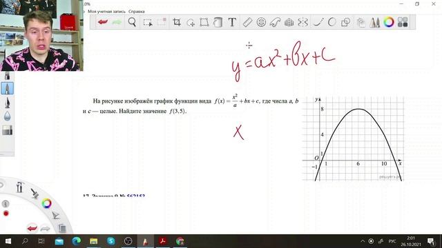
Task: Open the edit tools icon in lagoon
Action: tap(55, 215)
